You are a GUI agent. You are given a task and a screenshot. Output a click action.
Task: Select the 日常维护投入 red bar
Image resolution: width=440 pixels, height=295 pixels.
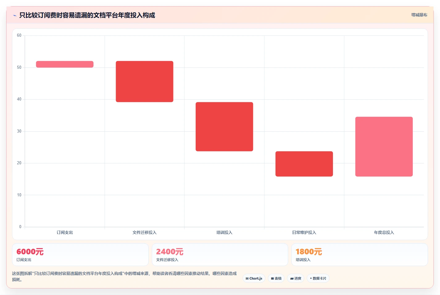click(304, 164)
